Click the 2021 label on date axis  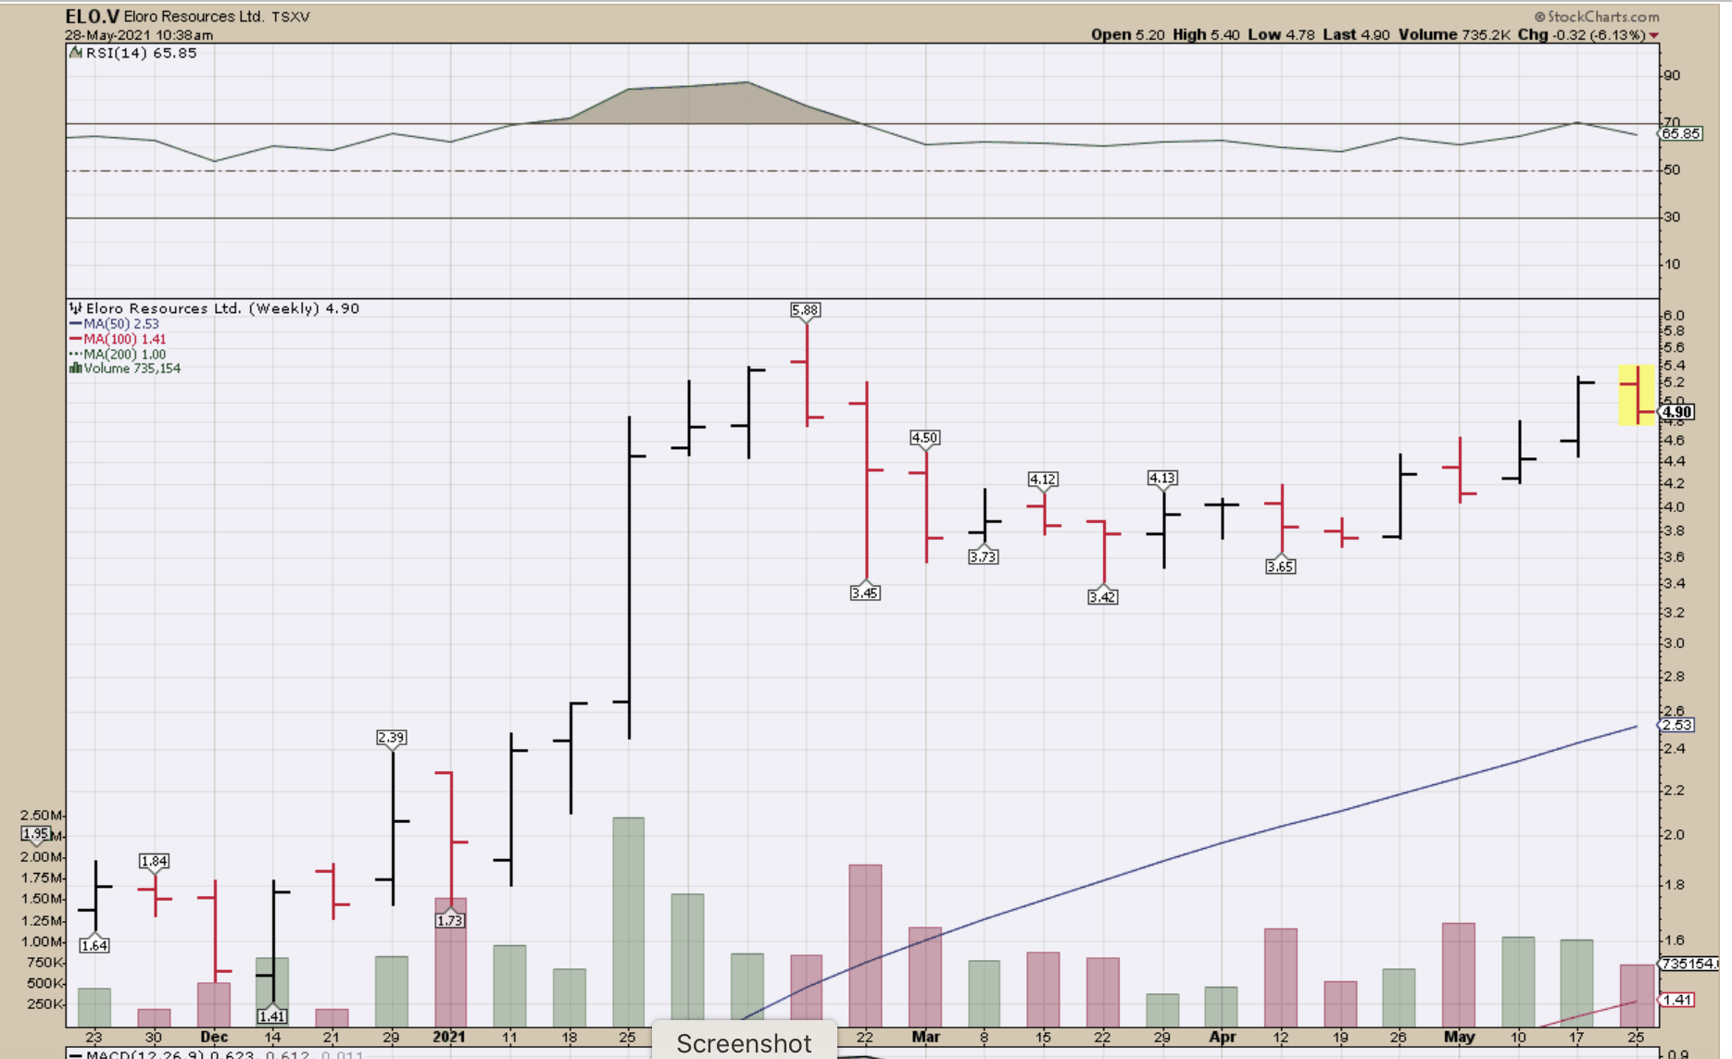coord(449,1037)
